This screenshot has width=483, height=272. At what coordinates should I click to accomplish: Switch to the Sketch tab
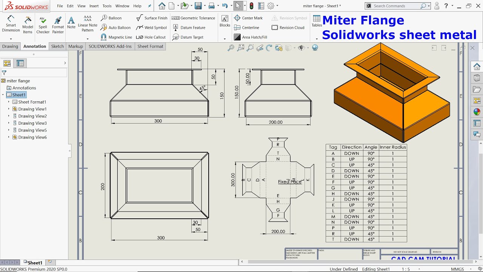(57, 46)
